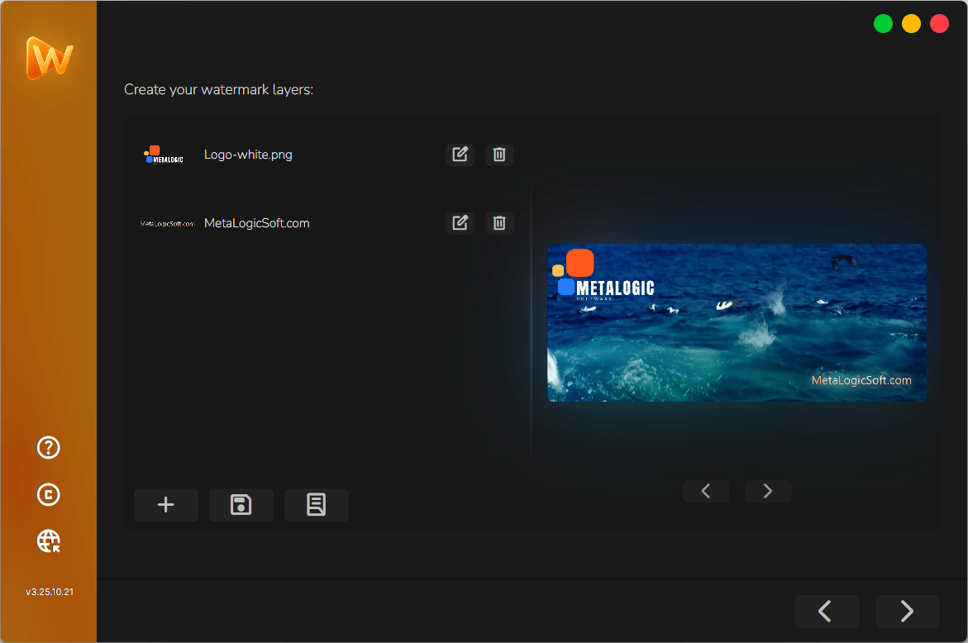This screenshot has height=643, width=968.
Task: Go back to the previous wizard step
Action: coord(826,612)
